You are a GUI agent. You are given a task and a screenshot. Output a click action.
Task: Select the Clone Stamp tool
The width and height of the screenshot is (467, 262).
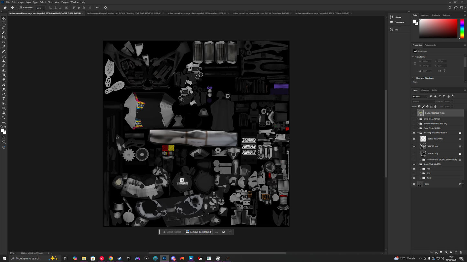point(4,61)
